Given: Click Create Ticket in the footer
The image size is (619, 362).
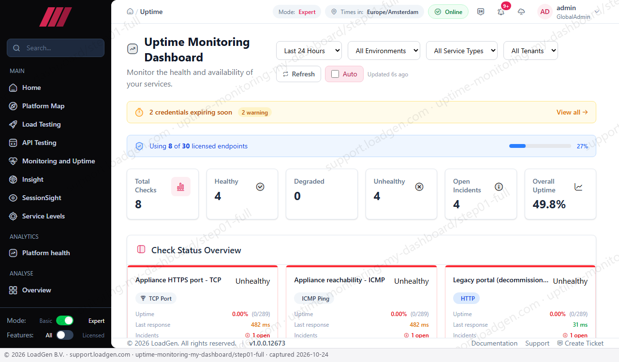Looking at the screenshot, I should (580, 343).
